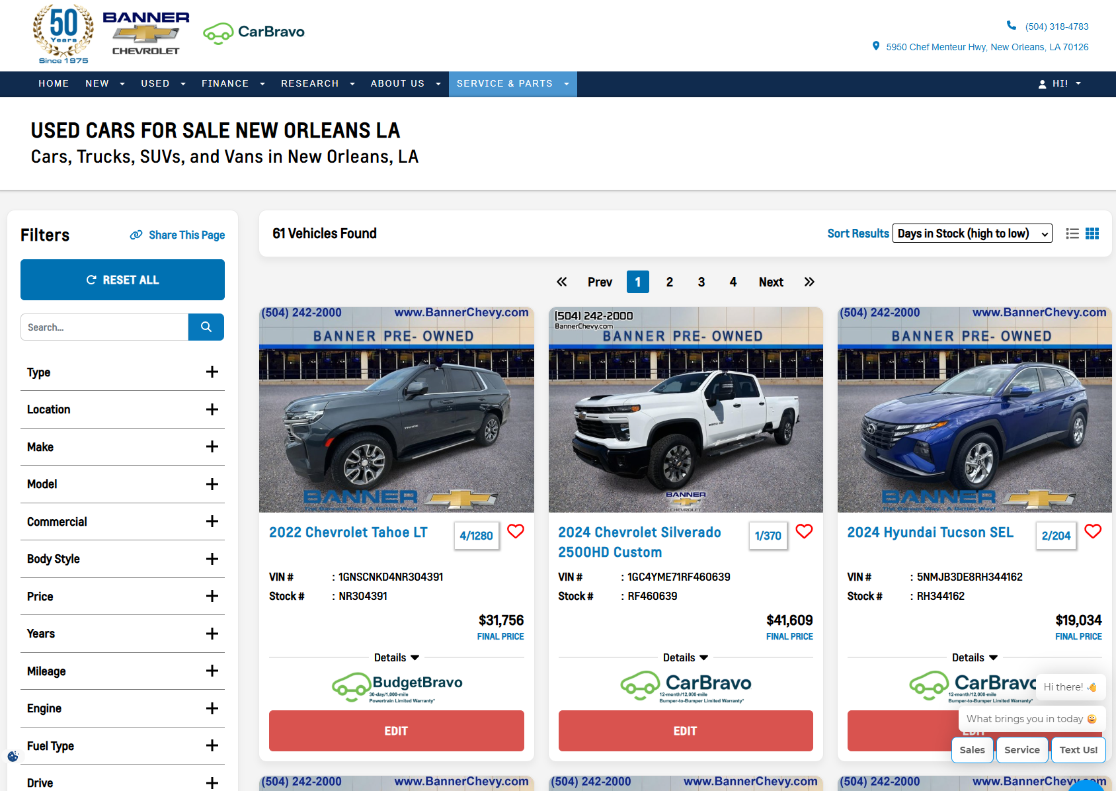Go to page 3 of results

(x=701, y=282)
